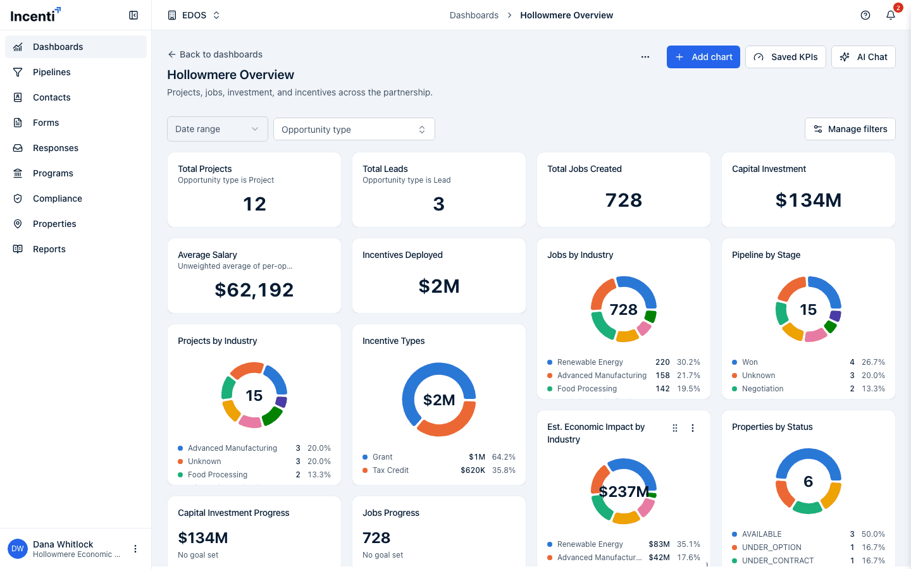
Task: Click the Programs building icon
Action: [18, 173]
